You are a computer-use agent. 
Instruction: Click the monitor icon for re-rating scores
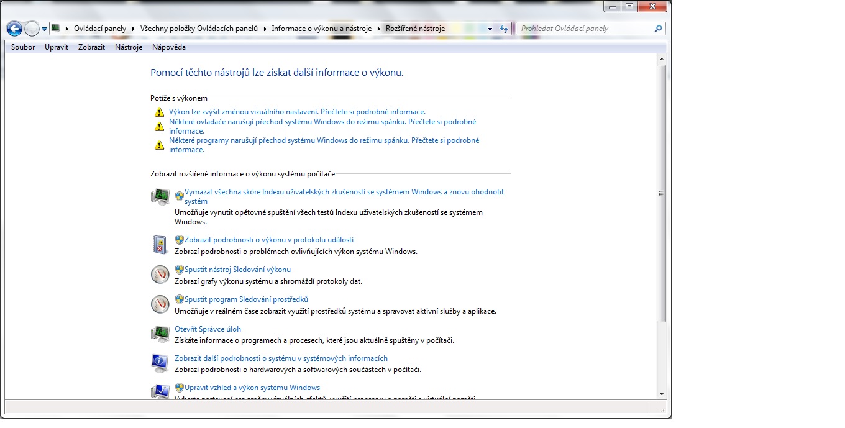[160, 197]
